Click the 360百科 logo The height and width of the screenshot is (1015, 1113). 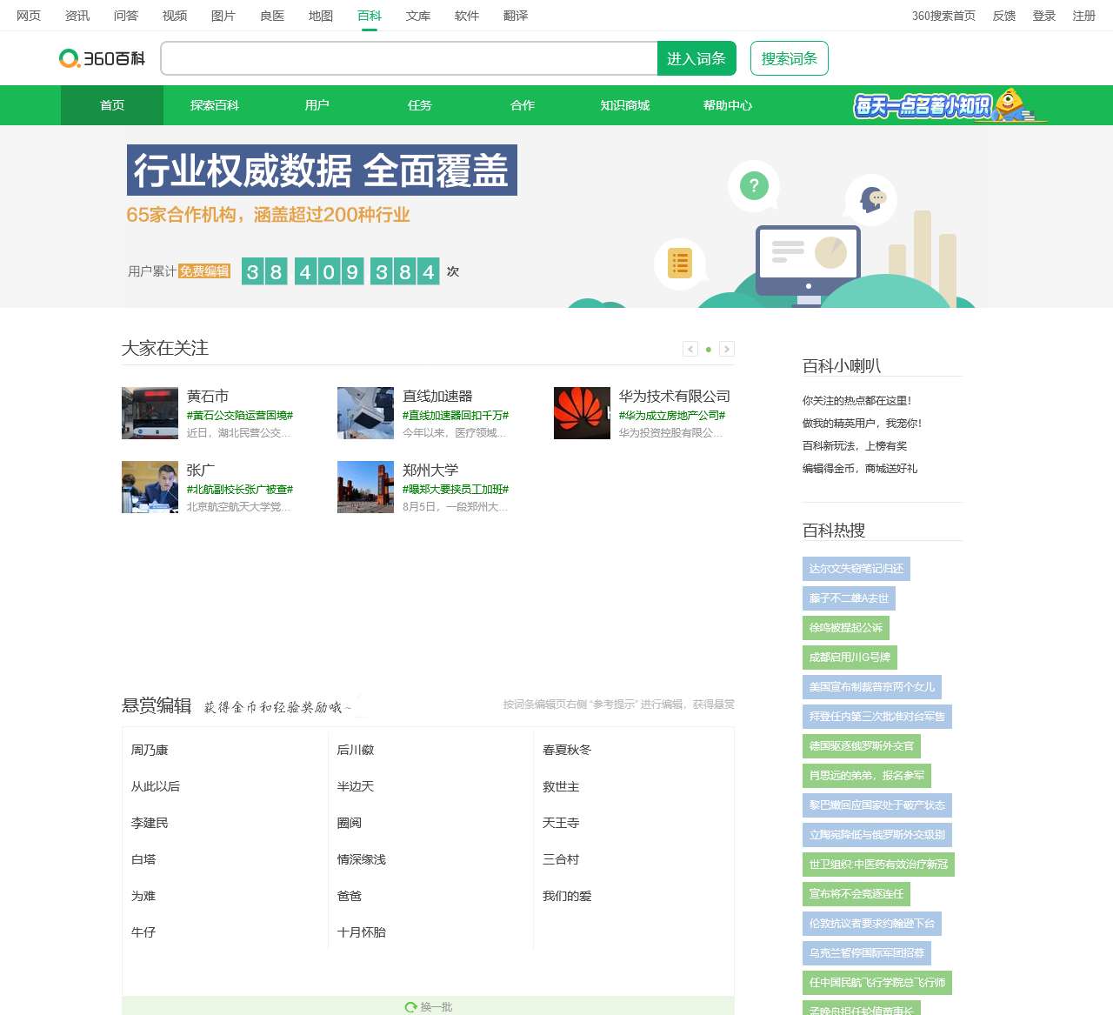(x=102, y=58)
